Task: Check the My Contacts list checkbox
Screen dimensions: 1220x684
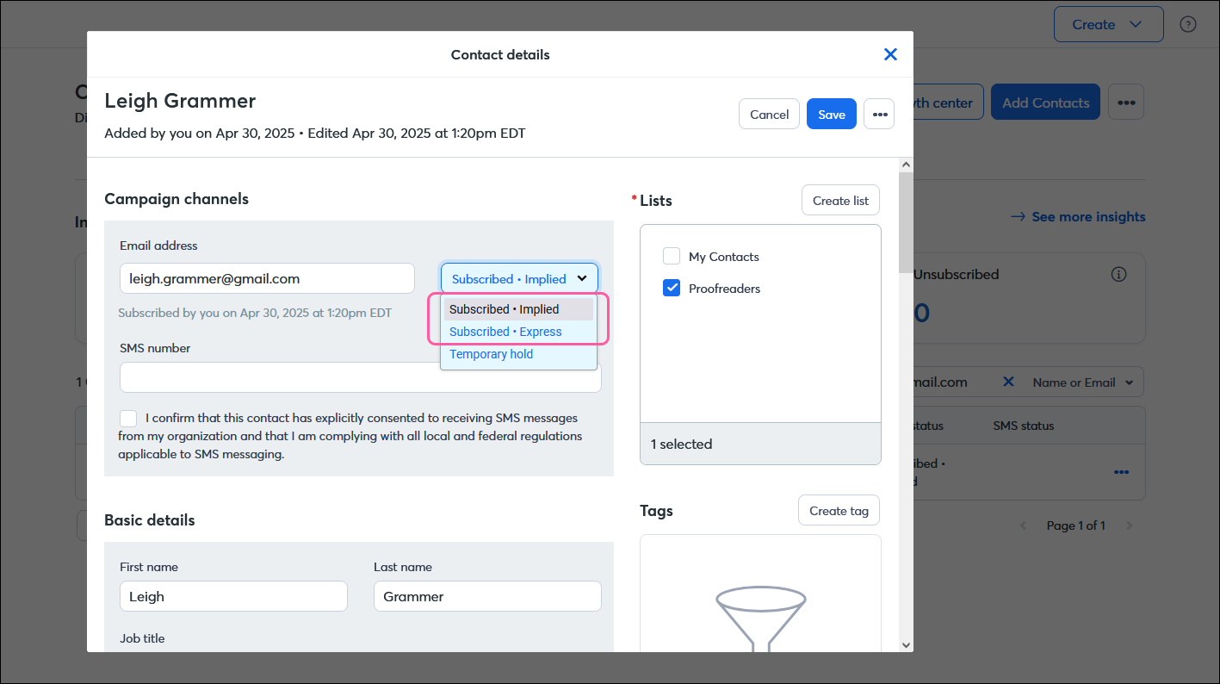Action: [672, 256]
